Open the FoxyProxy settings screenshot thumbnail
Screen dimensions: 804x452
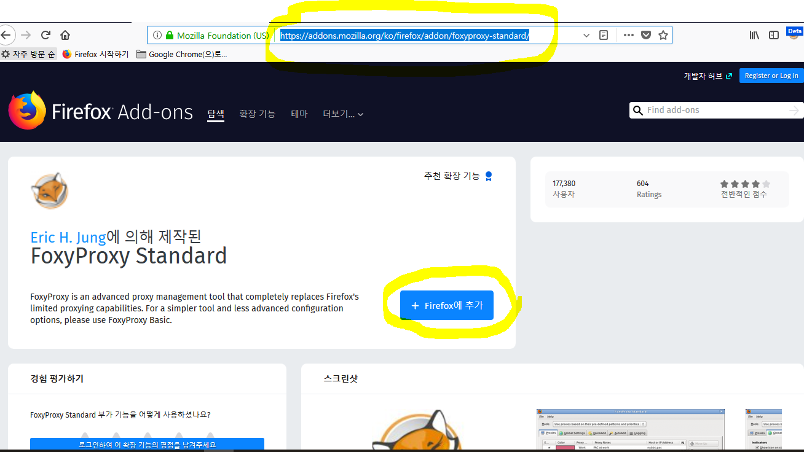click(631, 429)
